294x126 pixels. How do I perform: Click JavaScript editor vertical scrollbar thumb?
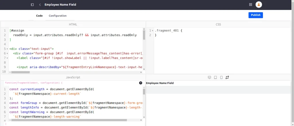click(144, 92)
